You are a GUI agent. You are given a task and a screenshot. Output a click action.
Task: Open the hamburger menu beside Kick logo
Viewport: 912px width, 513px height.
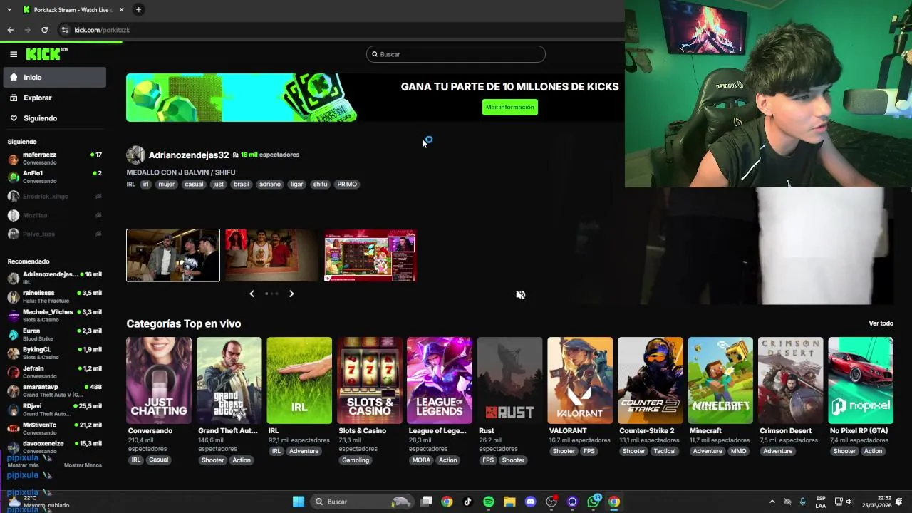pyautogui.click(x=14, y=54)
